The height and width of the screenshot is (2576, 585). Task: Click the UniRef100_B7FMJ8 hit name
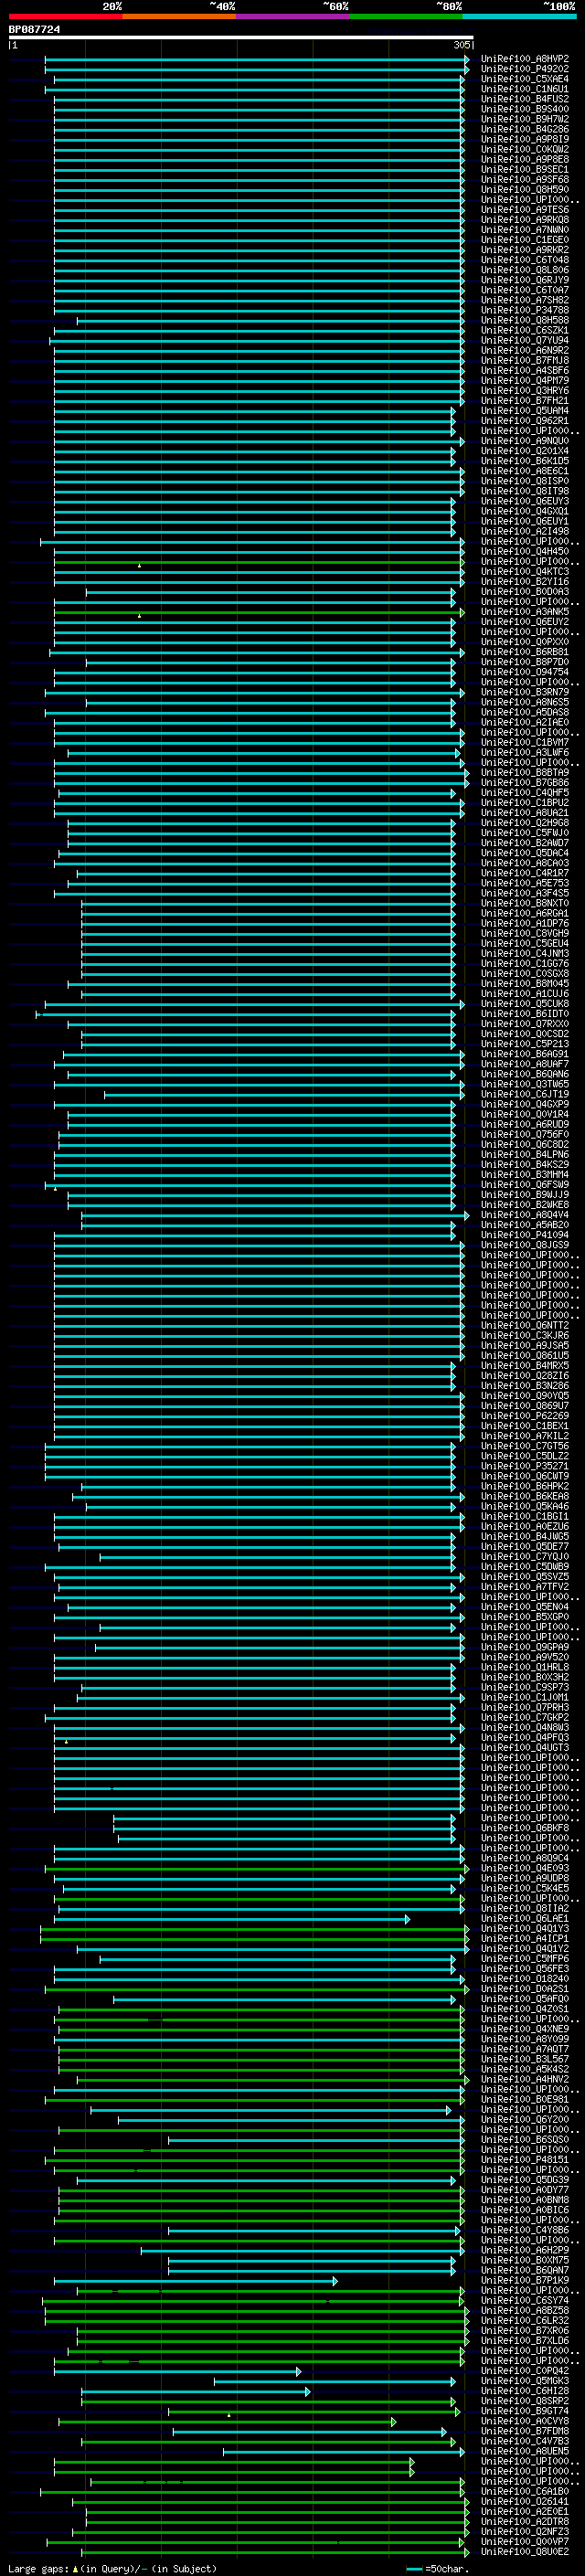525,360
